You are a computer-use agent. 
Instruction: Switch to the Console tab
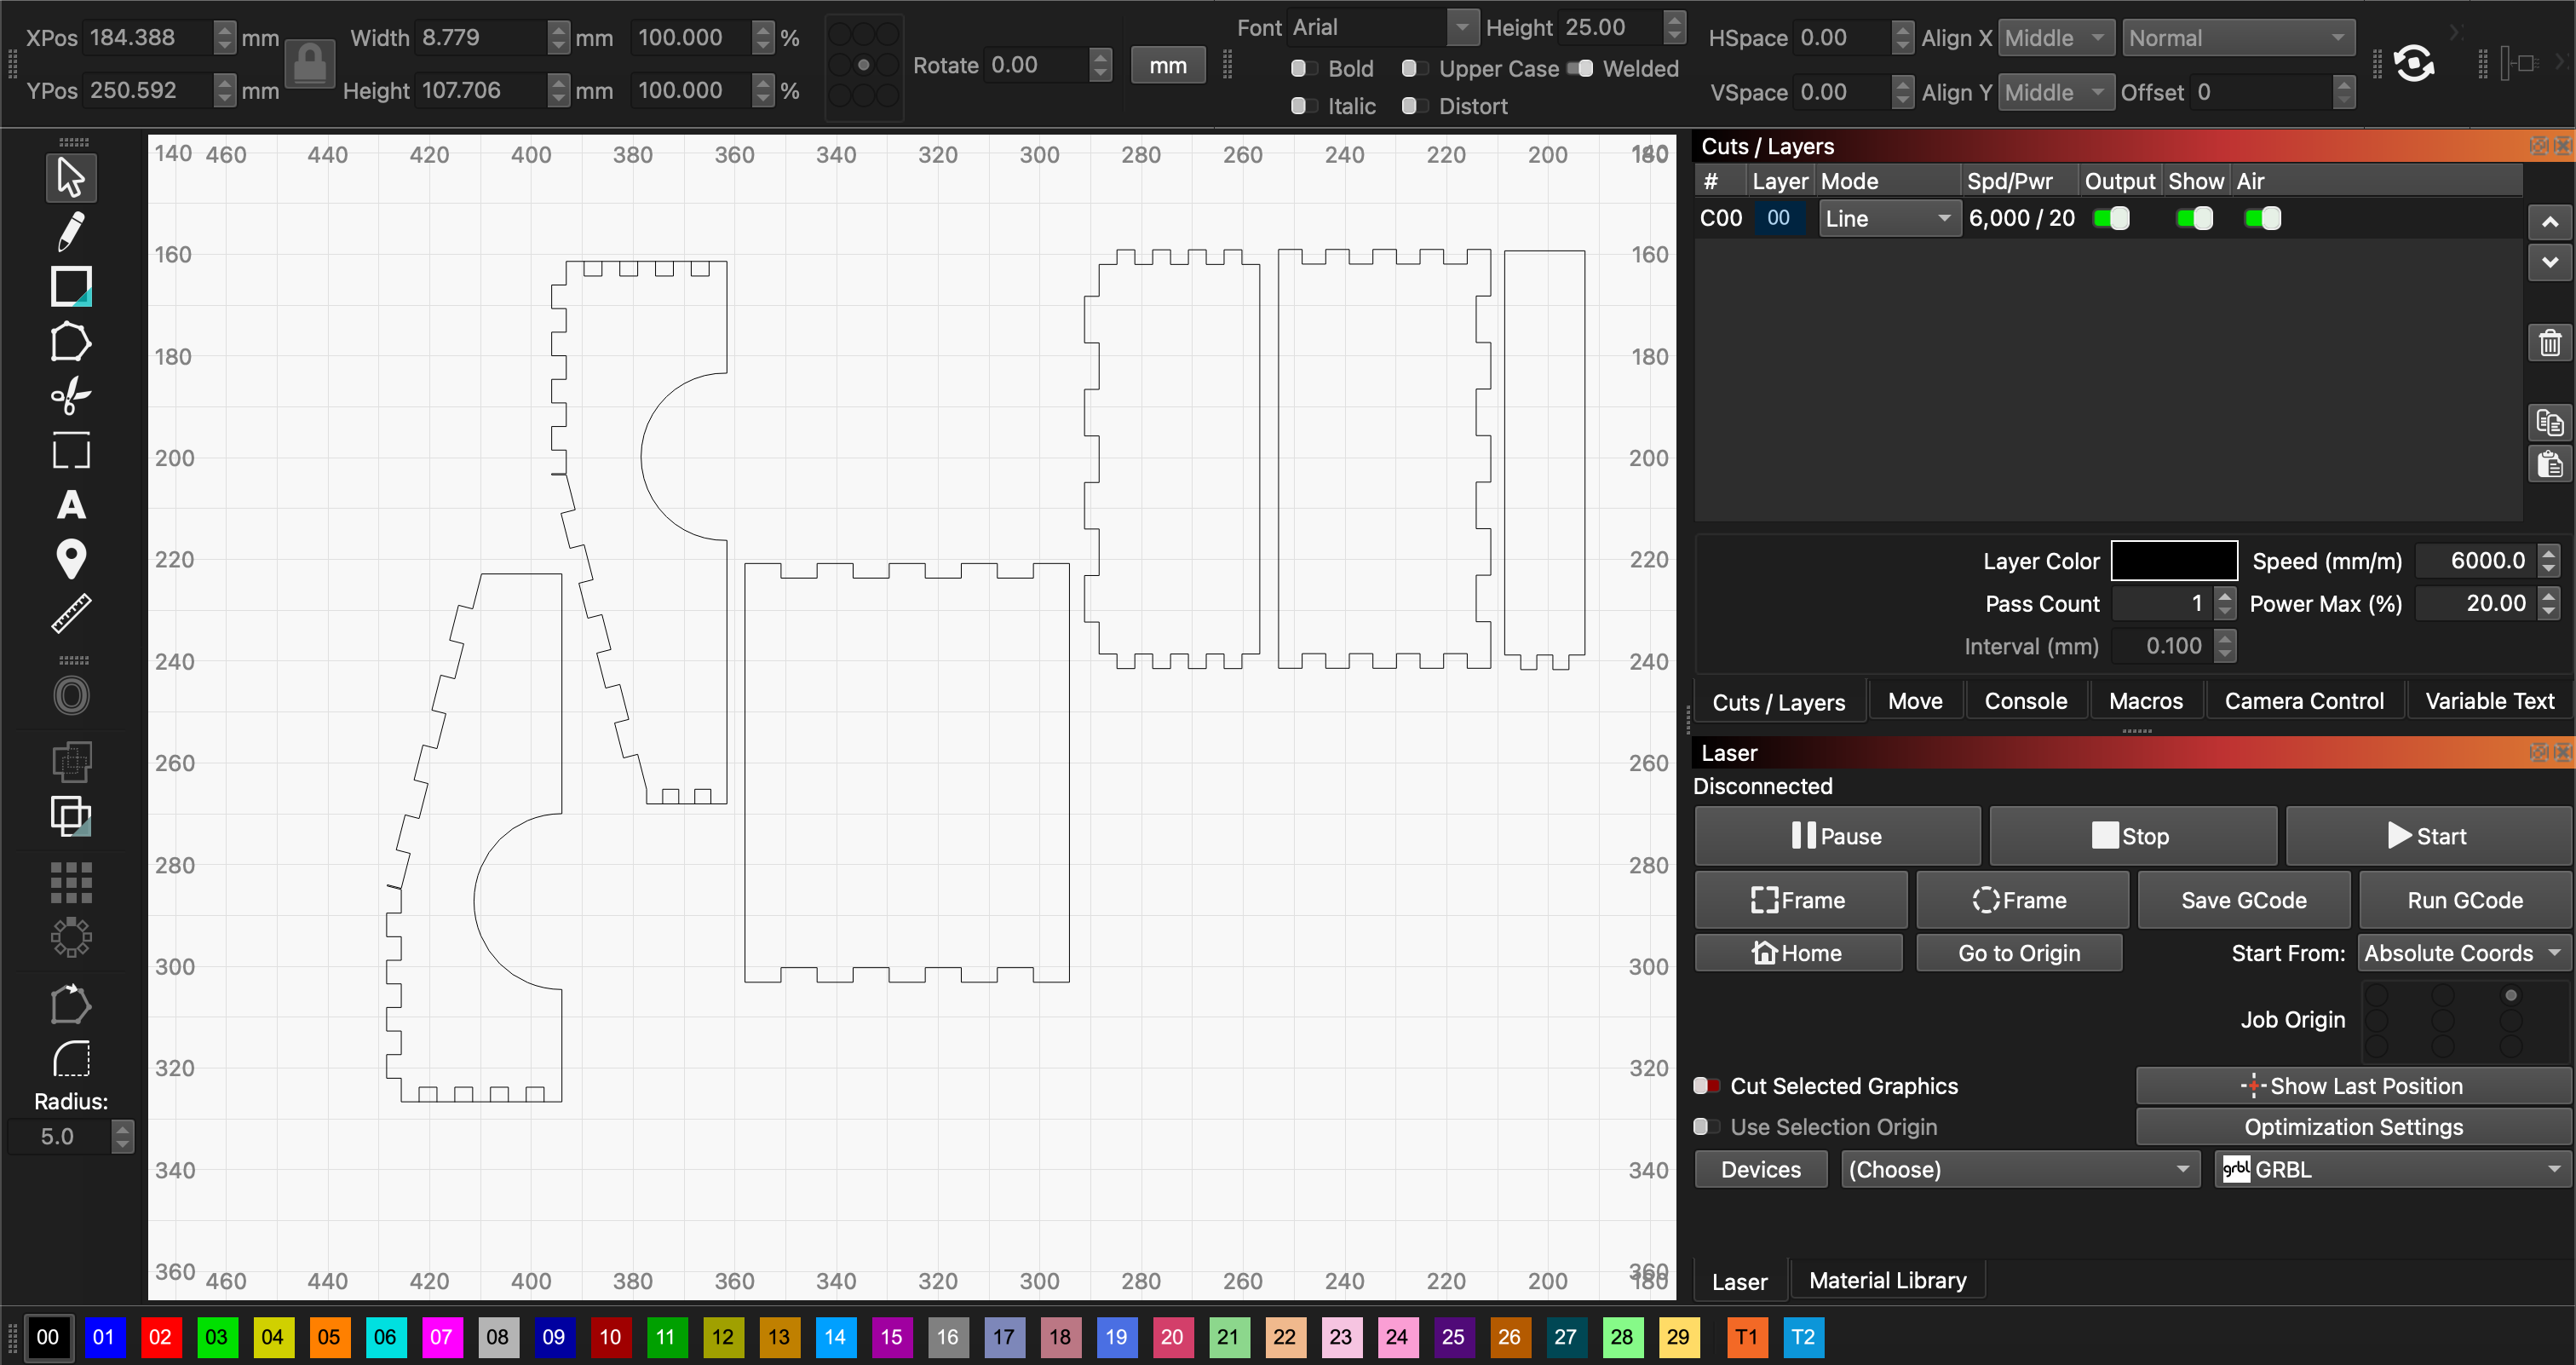point(2025,701)
